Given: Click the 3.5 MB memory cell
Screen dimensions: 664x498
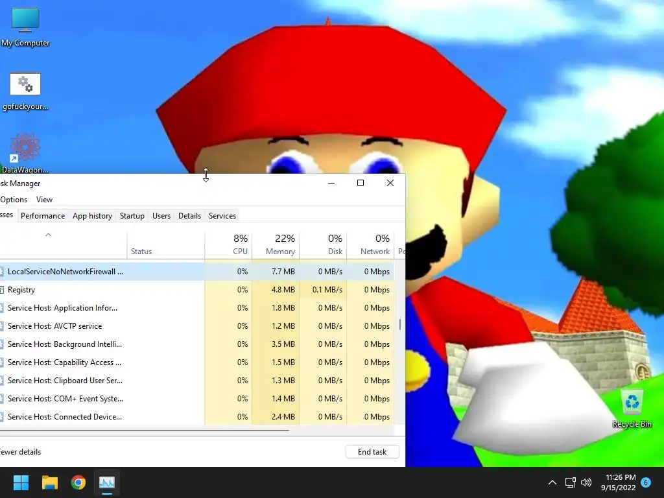Looking at the screenshot, I should click(276, 344).
